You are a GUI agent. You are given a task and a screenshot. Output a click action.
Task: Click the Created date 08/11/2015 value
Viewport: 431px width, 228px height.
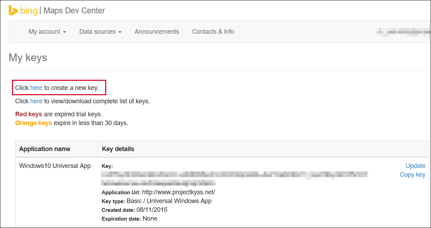[152, 210]
